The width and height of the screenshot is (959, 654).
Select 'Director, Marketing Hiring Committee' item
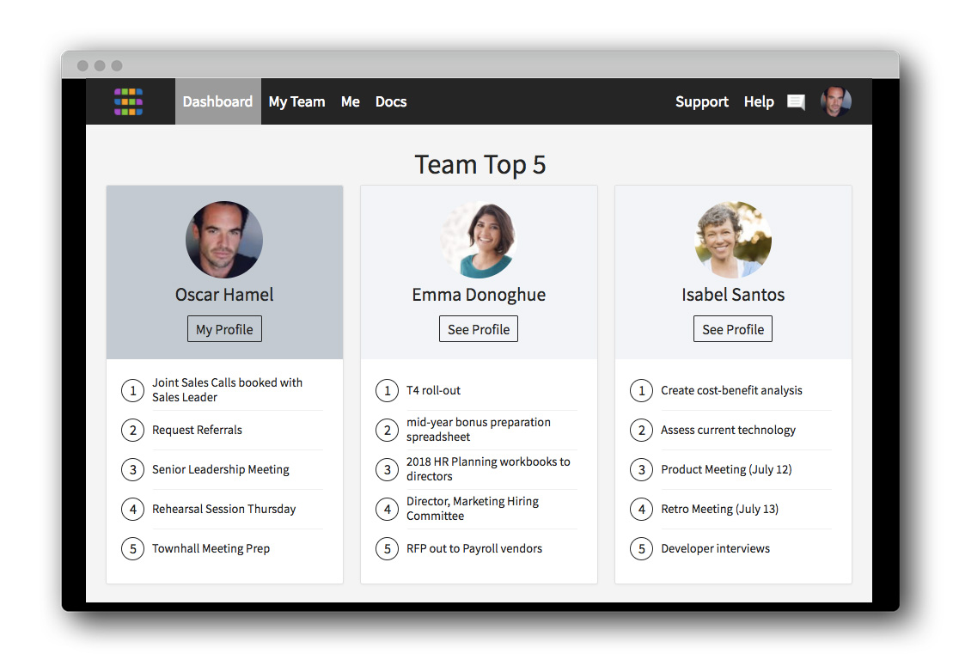tap(472, 509)
